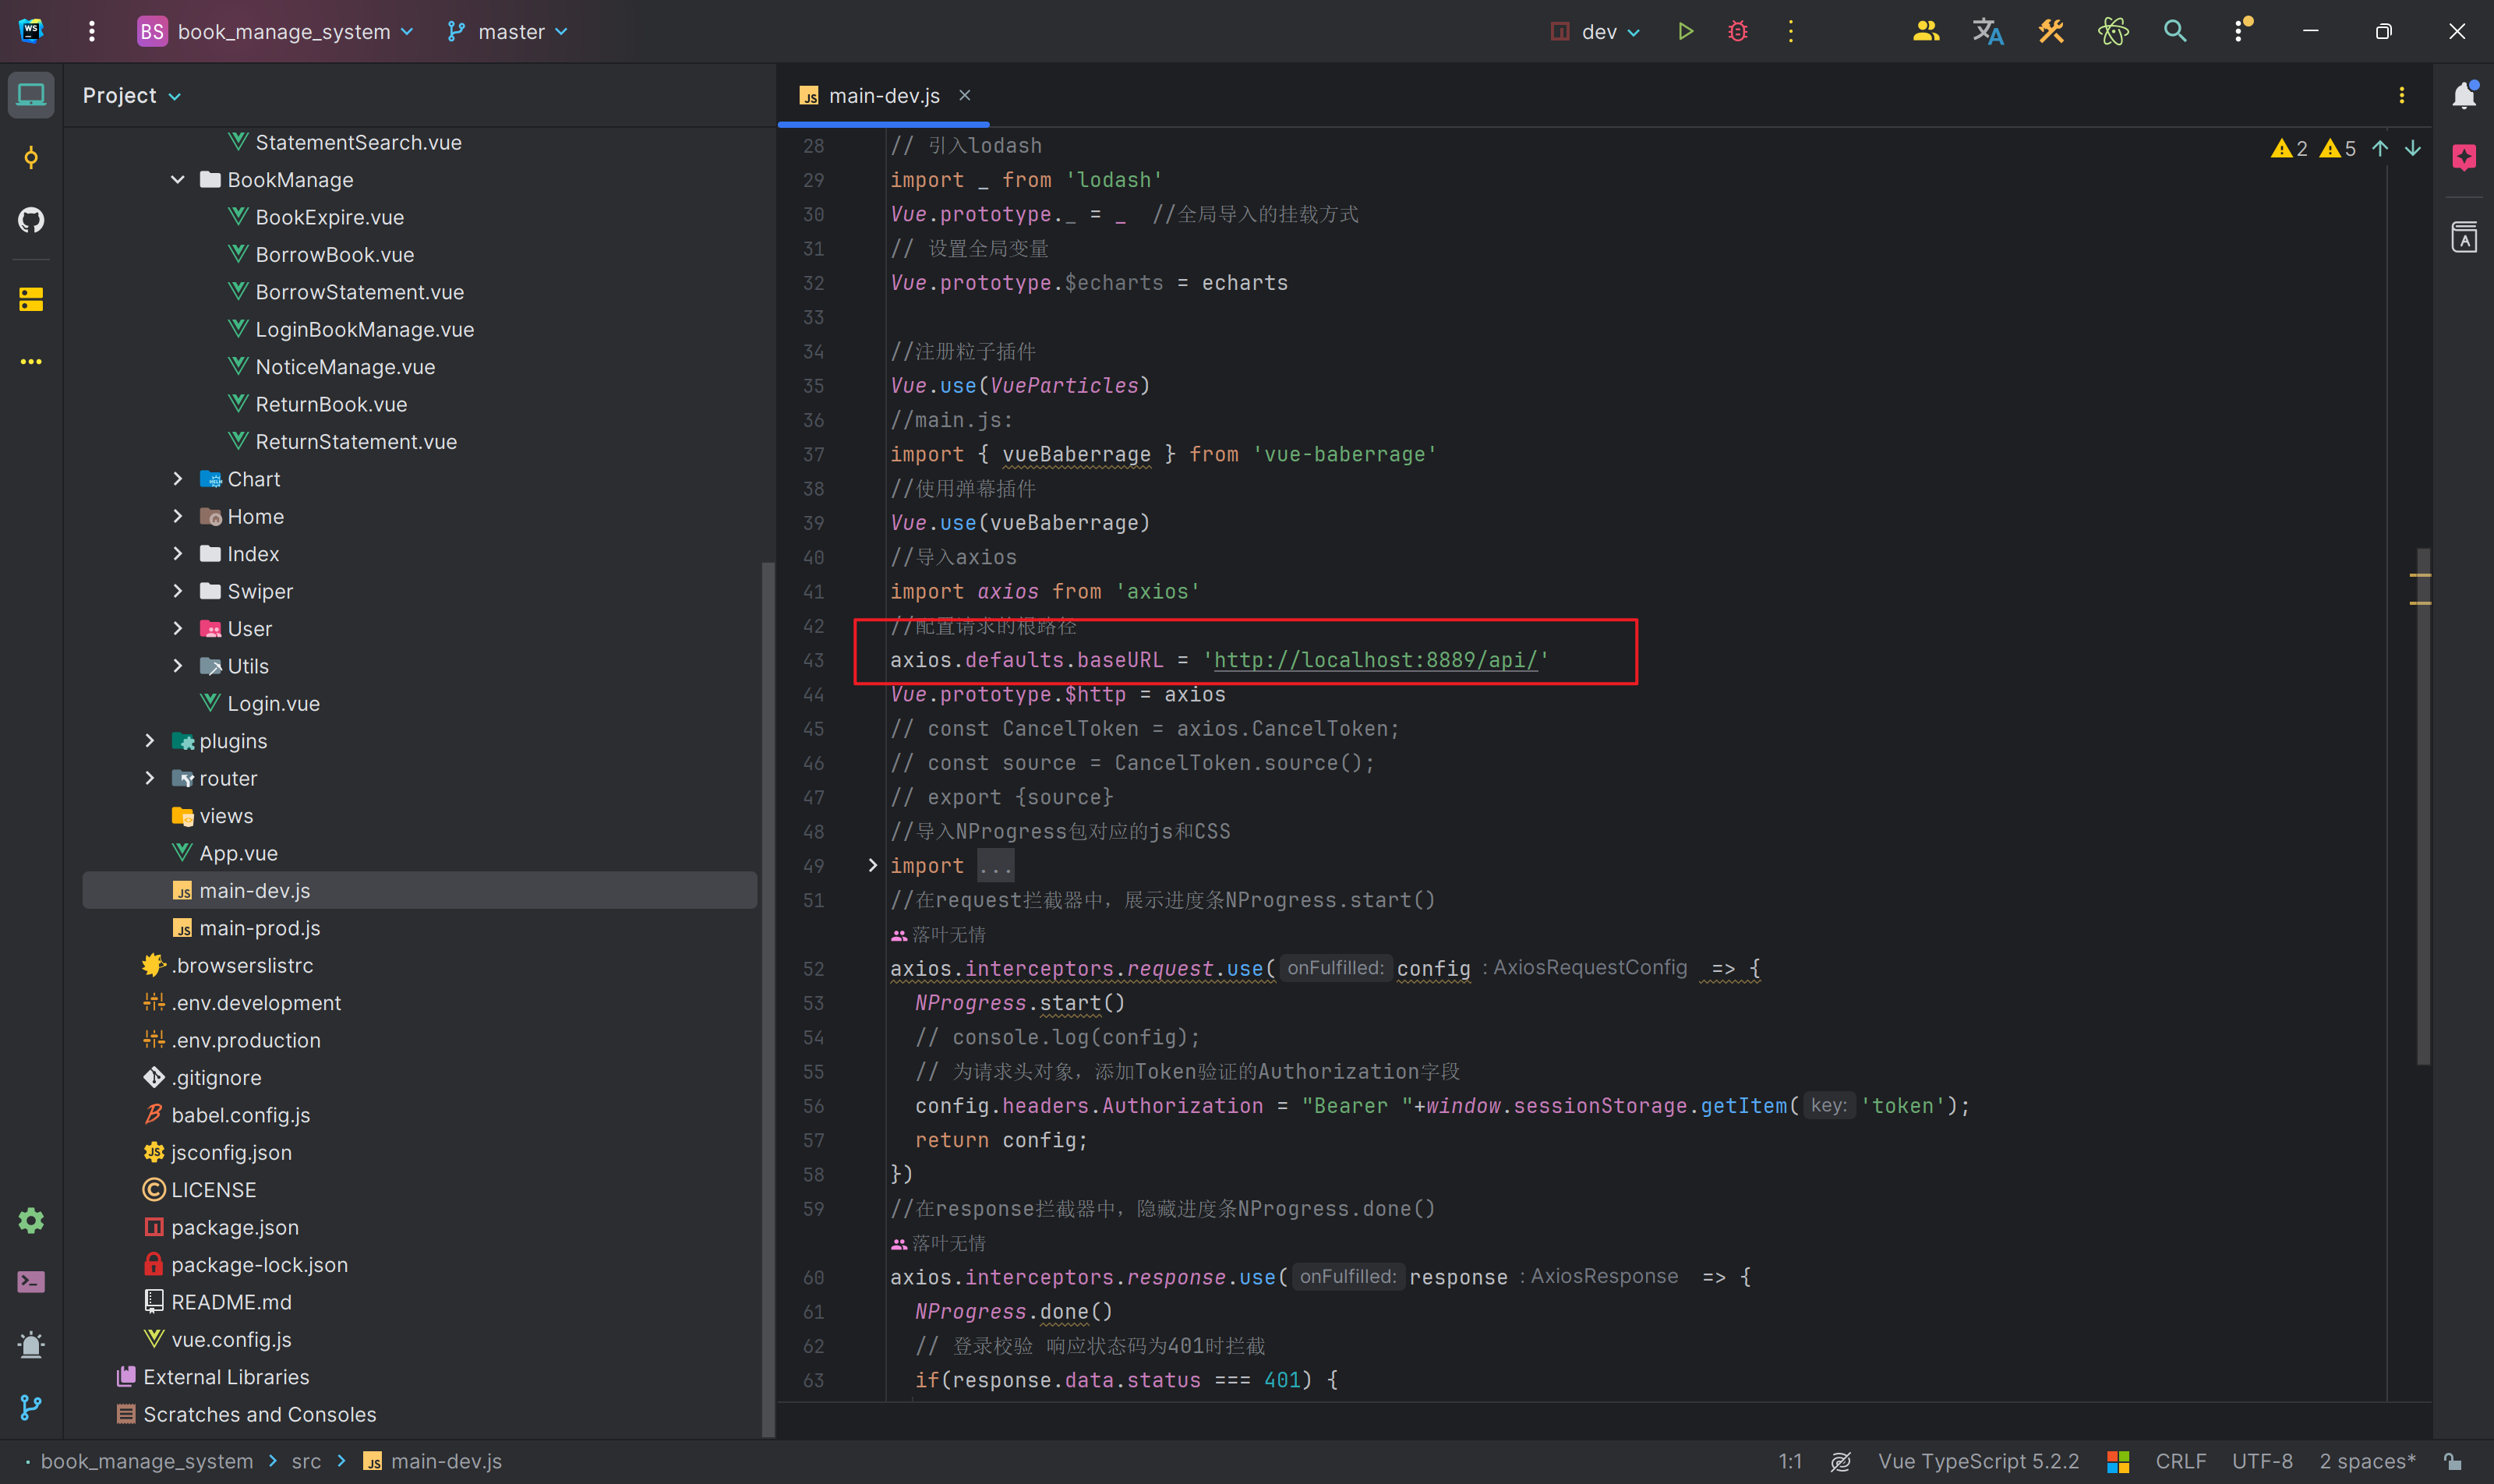Click the green Run button in toolbar
This screenshot has height=1484, width=2494.
coord(1685,31)
